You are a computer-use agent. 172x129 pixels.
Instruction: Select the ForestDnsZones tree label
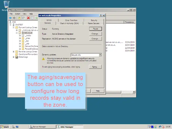(31, 49)
